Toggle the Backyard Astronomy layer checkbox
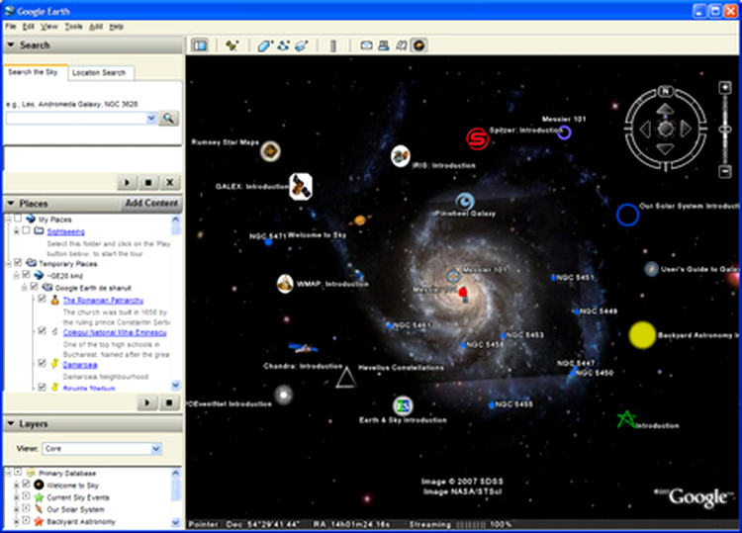This screenshot has height=533, width=742. tap(26, 520)
